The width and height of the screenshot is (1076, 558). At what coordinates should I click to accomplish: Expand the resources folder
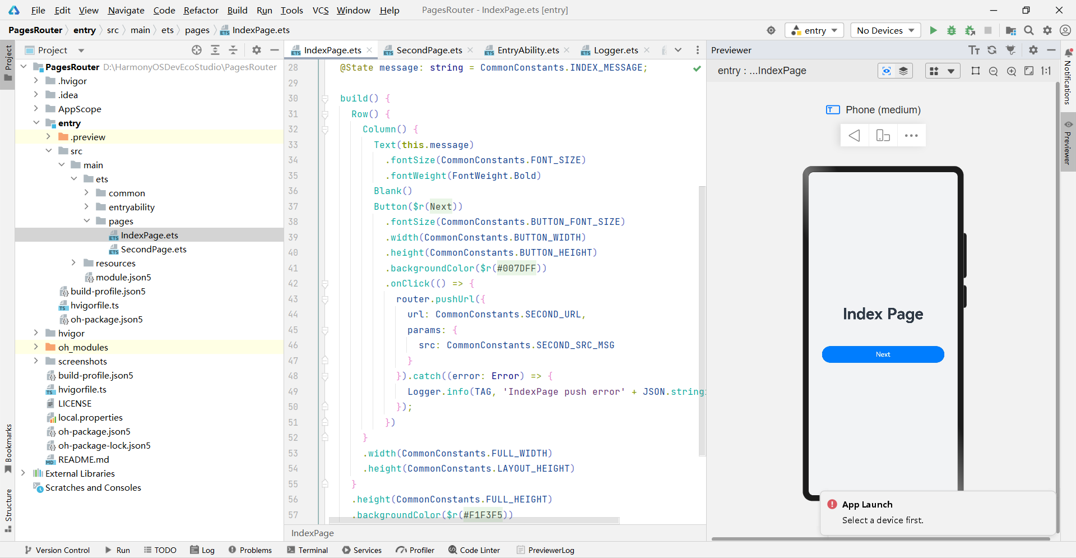click(73, 263)
